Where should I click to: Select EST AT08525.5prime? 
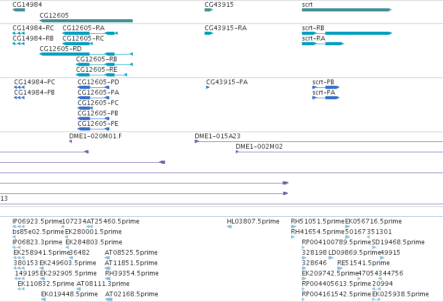pyautogui.click(x=107, y=258)
